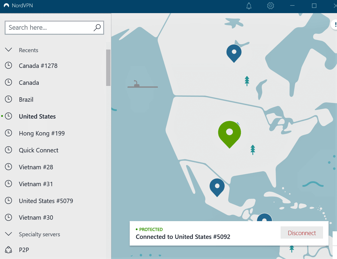Select the bolded United States recent entry
337x259 pixels.
tap(37, 116)
